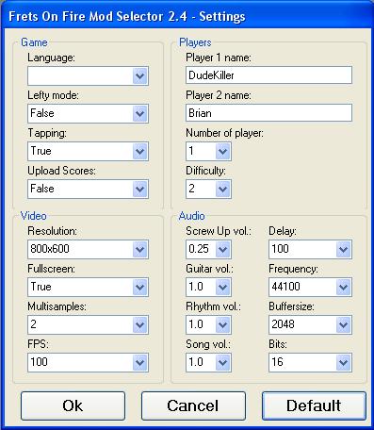The width and height of the screenshot is (374, 430).
Task: Click the FPS label
Action: (x=38, y=344)
